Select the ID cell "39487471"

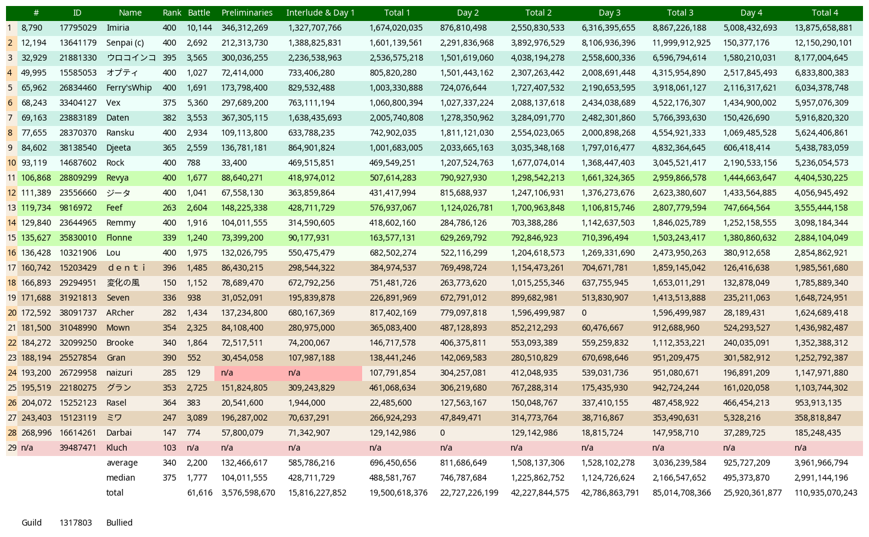78,448
